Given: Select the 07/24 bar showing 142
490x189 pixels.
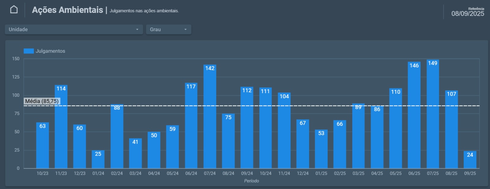Looking at the screenshot, I should (x=210, y=119).
